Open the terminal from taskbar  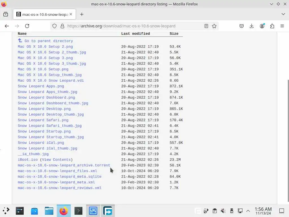78,211
